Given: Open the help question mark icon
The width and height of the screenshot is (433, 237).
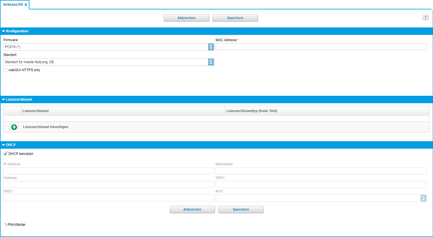Looking at the screenshot, I should [425, 17].
